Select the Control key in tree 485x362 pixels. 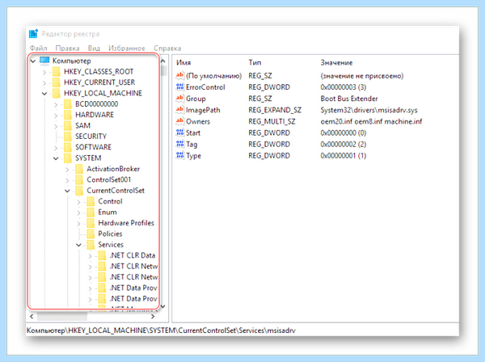(110, 201)
